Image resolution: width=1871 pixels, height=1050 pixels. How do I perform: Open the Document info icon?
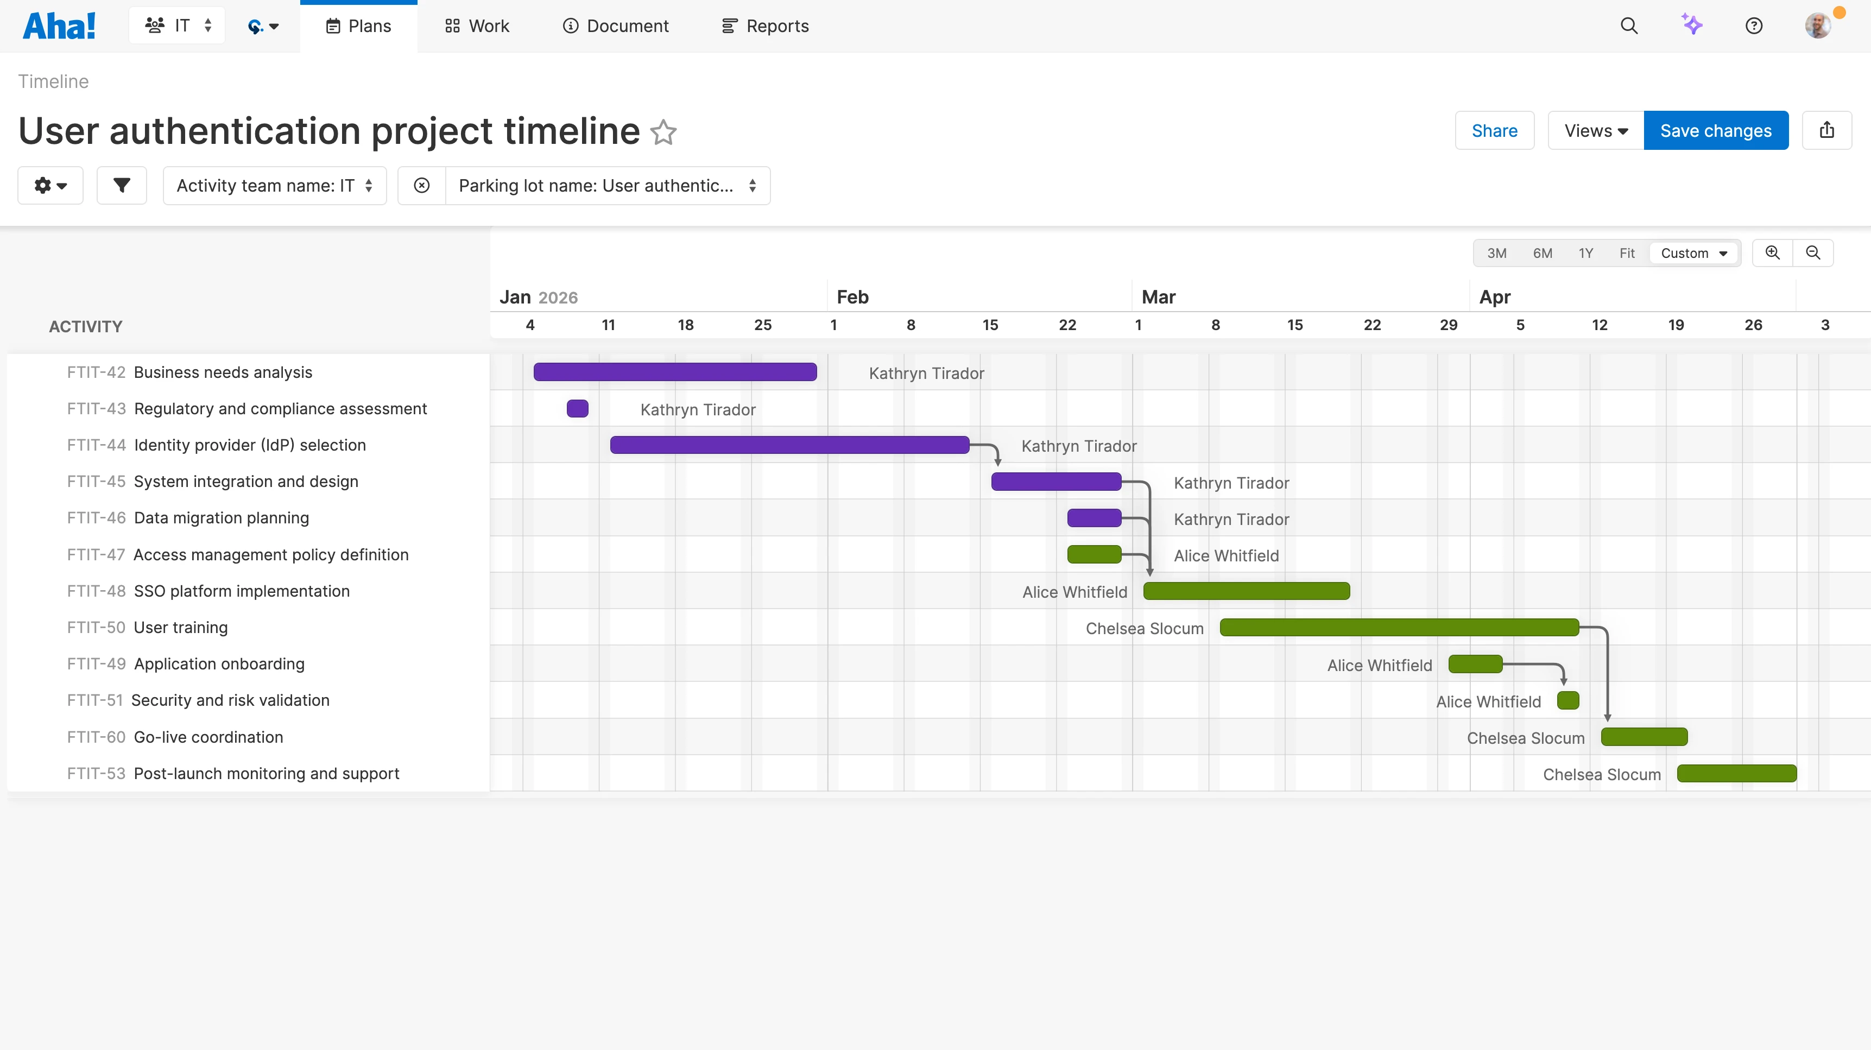(x=570, y=26)
